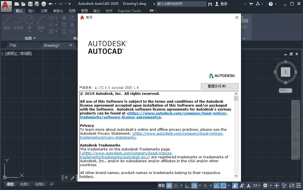Toggle drawing grid display in status bar

point(169,186)
